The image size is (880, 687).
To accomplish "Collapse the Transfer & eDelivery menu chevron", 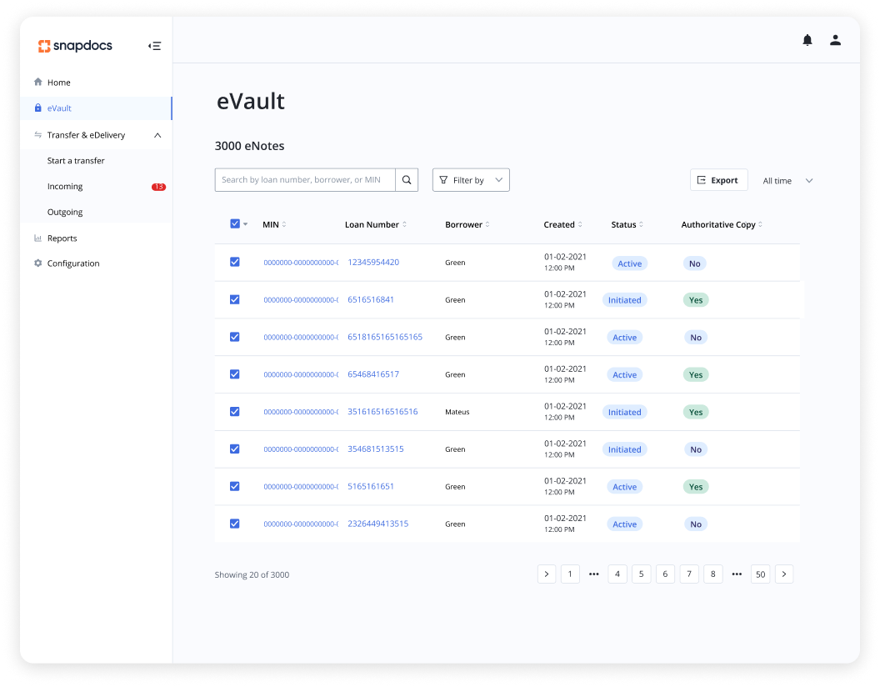I will coord(157,134).
